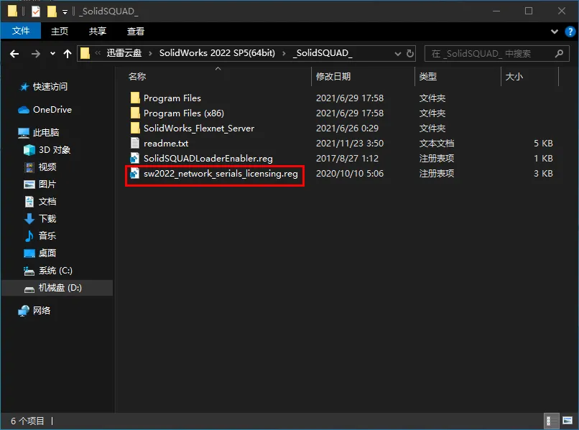
Task: Click the Program Files folder icon
Action: coord(135,98)
